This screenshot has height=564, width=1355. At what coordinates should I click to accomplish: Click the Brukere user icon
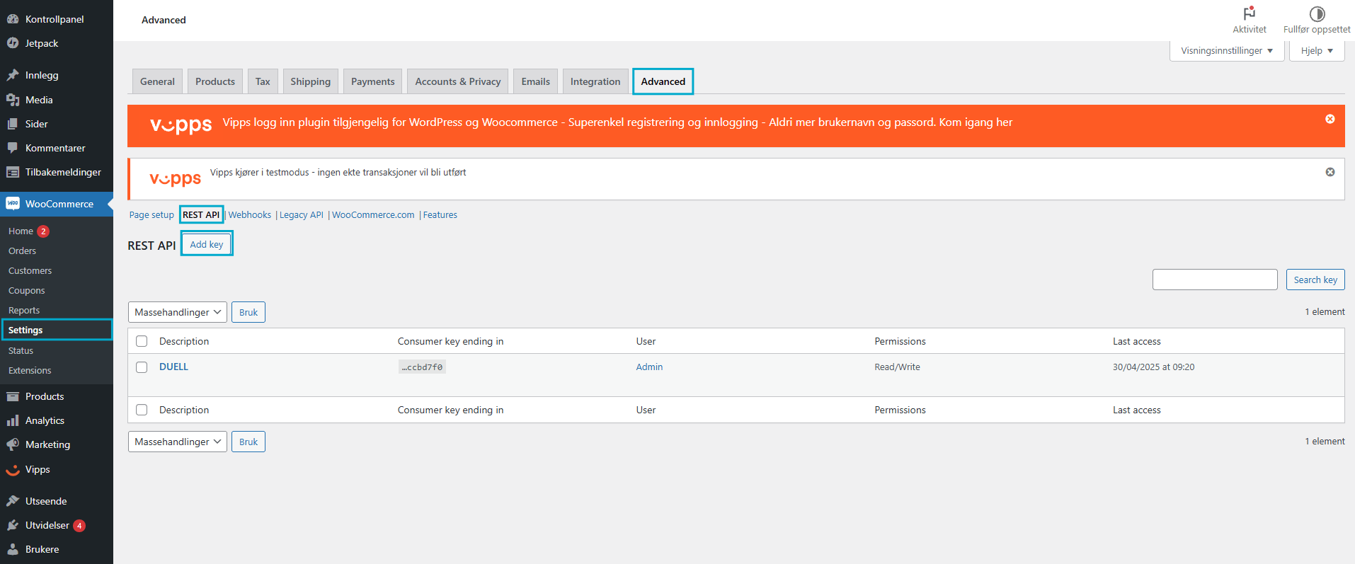[13, 549]
